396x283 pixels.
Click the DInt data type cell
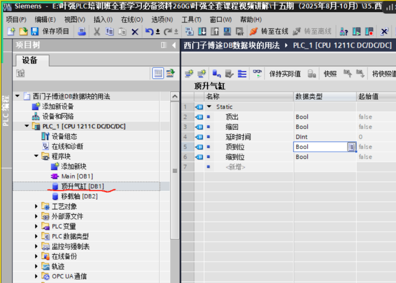(325, 137)
